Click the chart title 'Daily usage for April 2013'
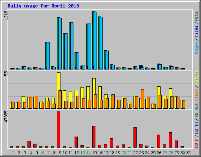 click(x=43, y=6)
